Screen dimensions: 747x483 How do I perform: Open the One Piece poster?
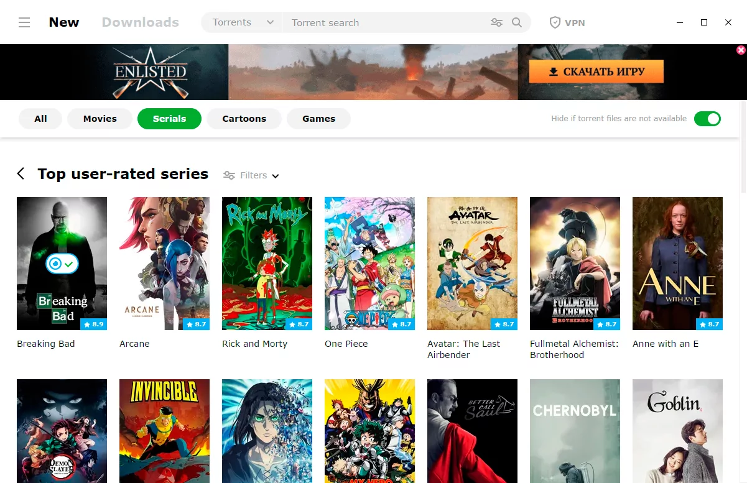point(369,264)
